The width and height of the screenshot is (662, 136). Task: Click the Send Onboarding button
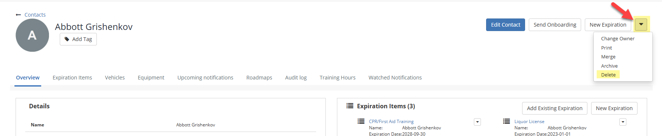click(555, 25)
